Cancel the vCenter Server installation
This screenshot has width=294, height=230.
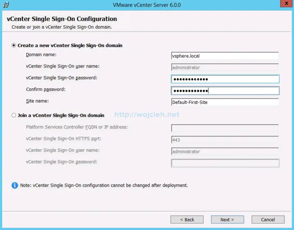point(268,219)
